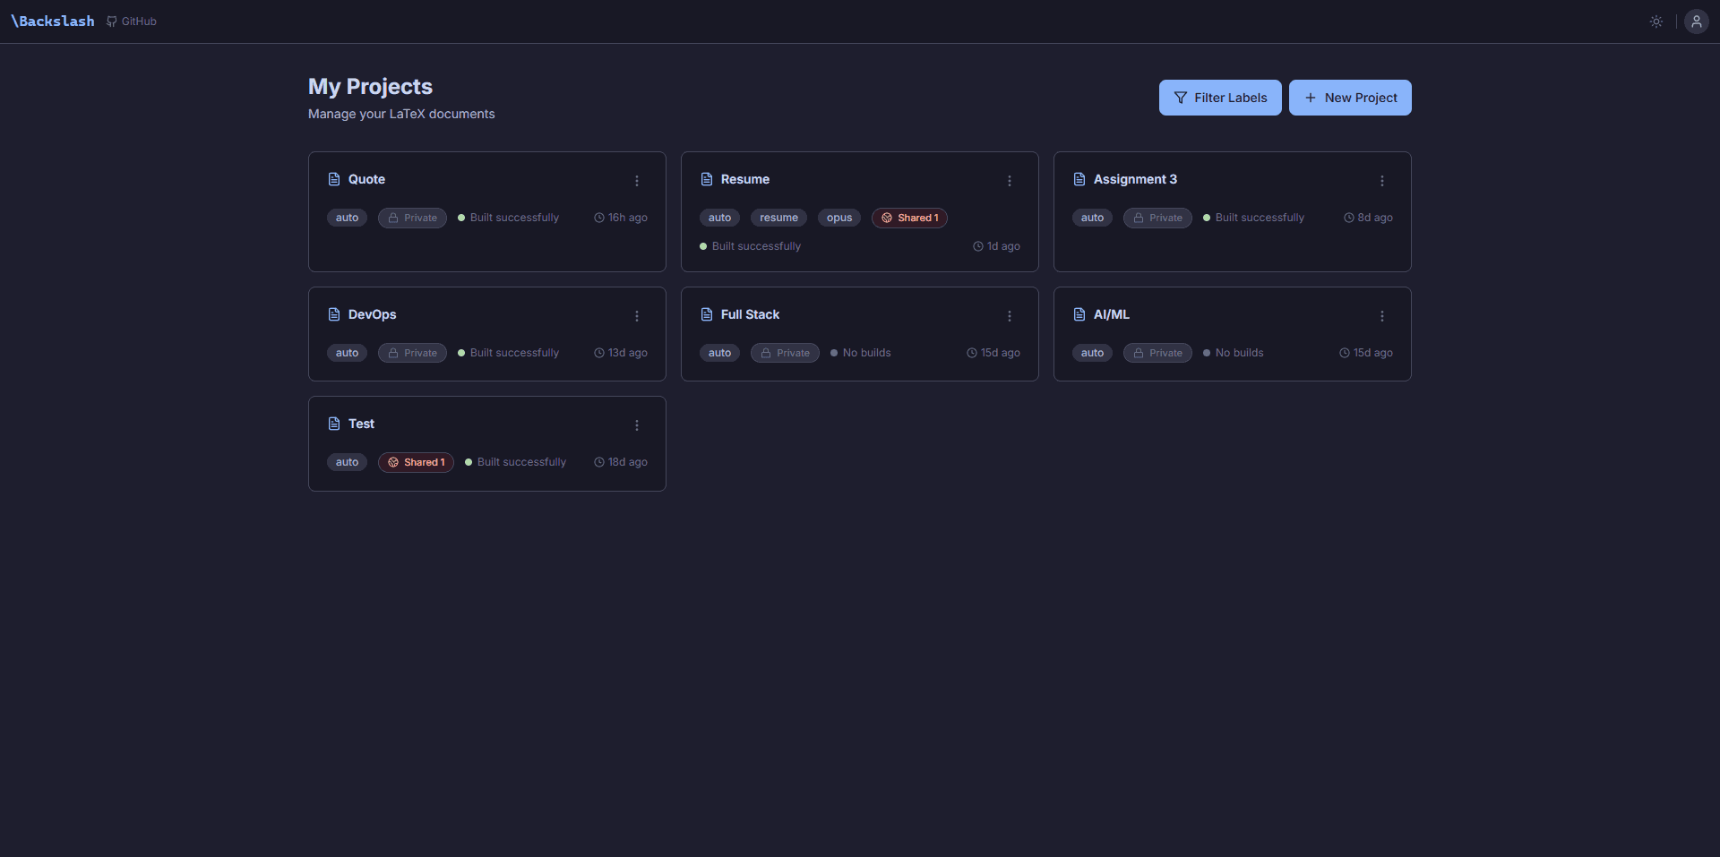Open the GitHub link in the navbar
Screen dimensions: 1720x857
click(x=131, y=21)
